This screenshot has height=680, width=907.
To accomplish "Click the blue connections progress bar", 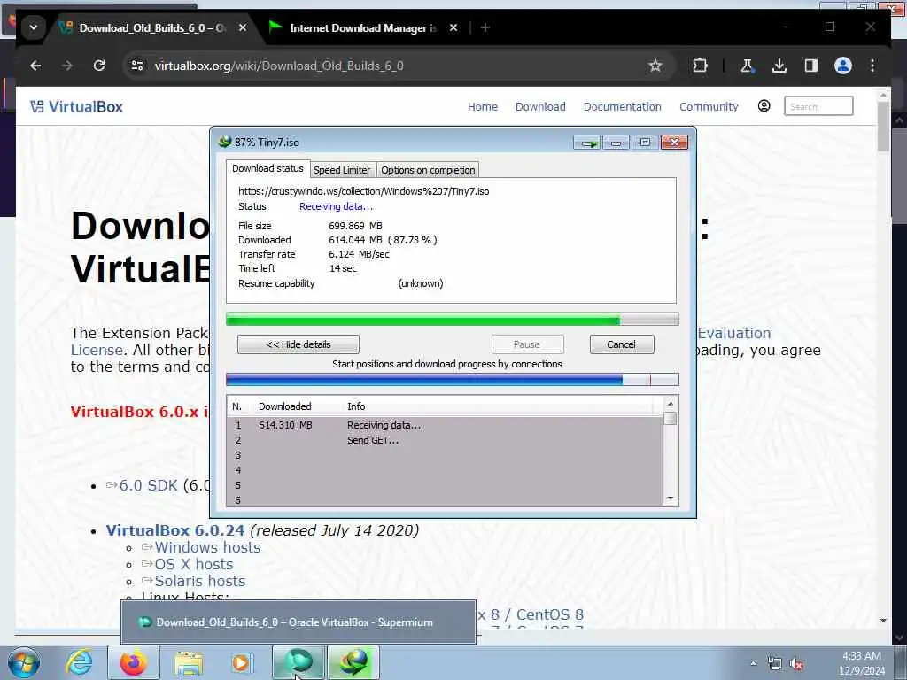I will [453, 379].
